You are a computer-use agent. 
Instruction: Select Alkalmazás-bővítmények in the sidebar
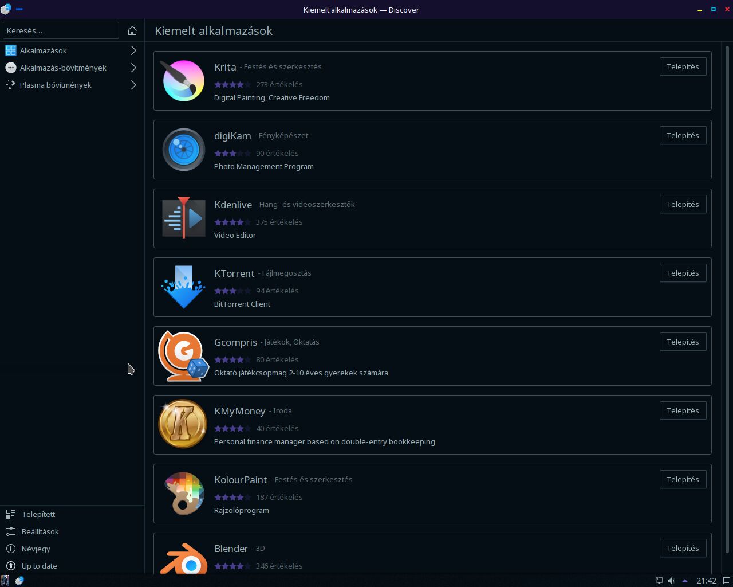(x=72, y=68)
